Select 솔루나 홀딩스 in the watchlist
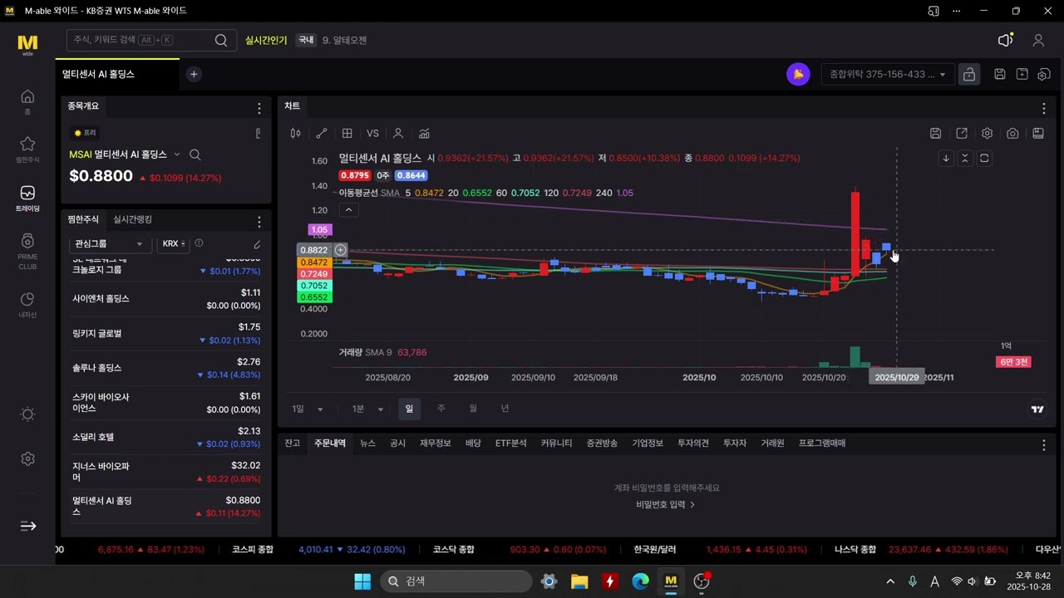 click(x=166, y=368)
